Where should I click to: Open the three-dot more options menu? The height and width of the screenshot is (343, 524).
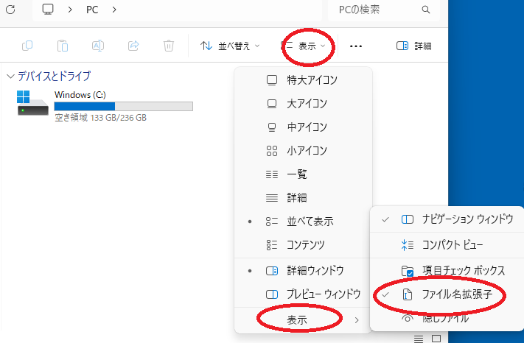point(356,46)
